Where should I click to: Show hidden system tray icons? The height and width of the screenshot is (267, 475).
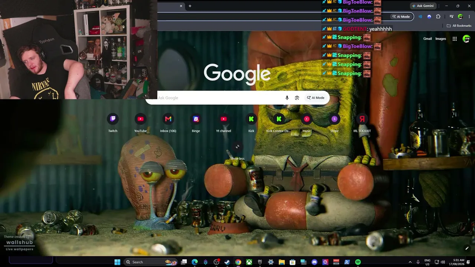(x=410, y=262)
